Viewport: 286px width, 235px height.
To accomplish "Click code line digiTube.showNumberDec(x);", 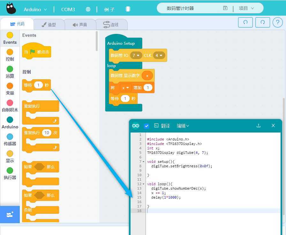I will point(178,188).
